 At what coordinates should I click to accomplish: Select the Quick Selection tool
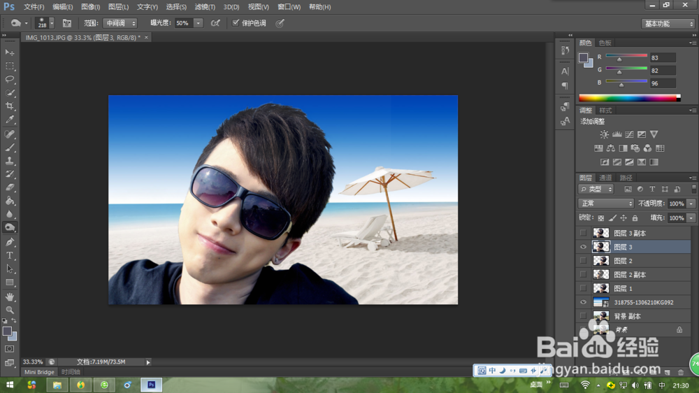(10, 93)
